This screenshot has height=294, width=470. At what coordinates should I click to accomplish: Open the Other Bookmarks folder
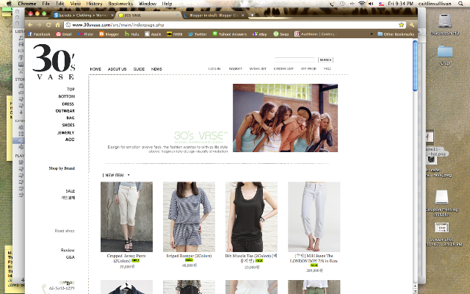[396, 34]
